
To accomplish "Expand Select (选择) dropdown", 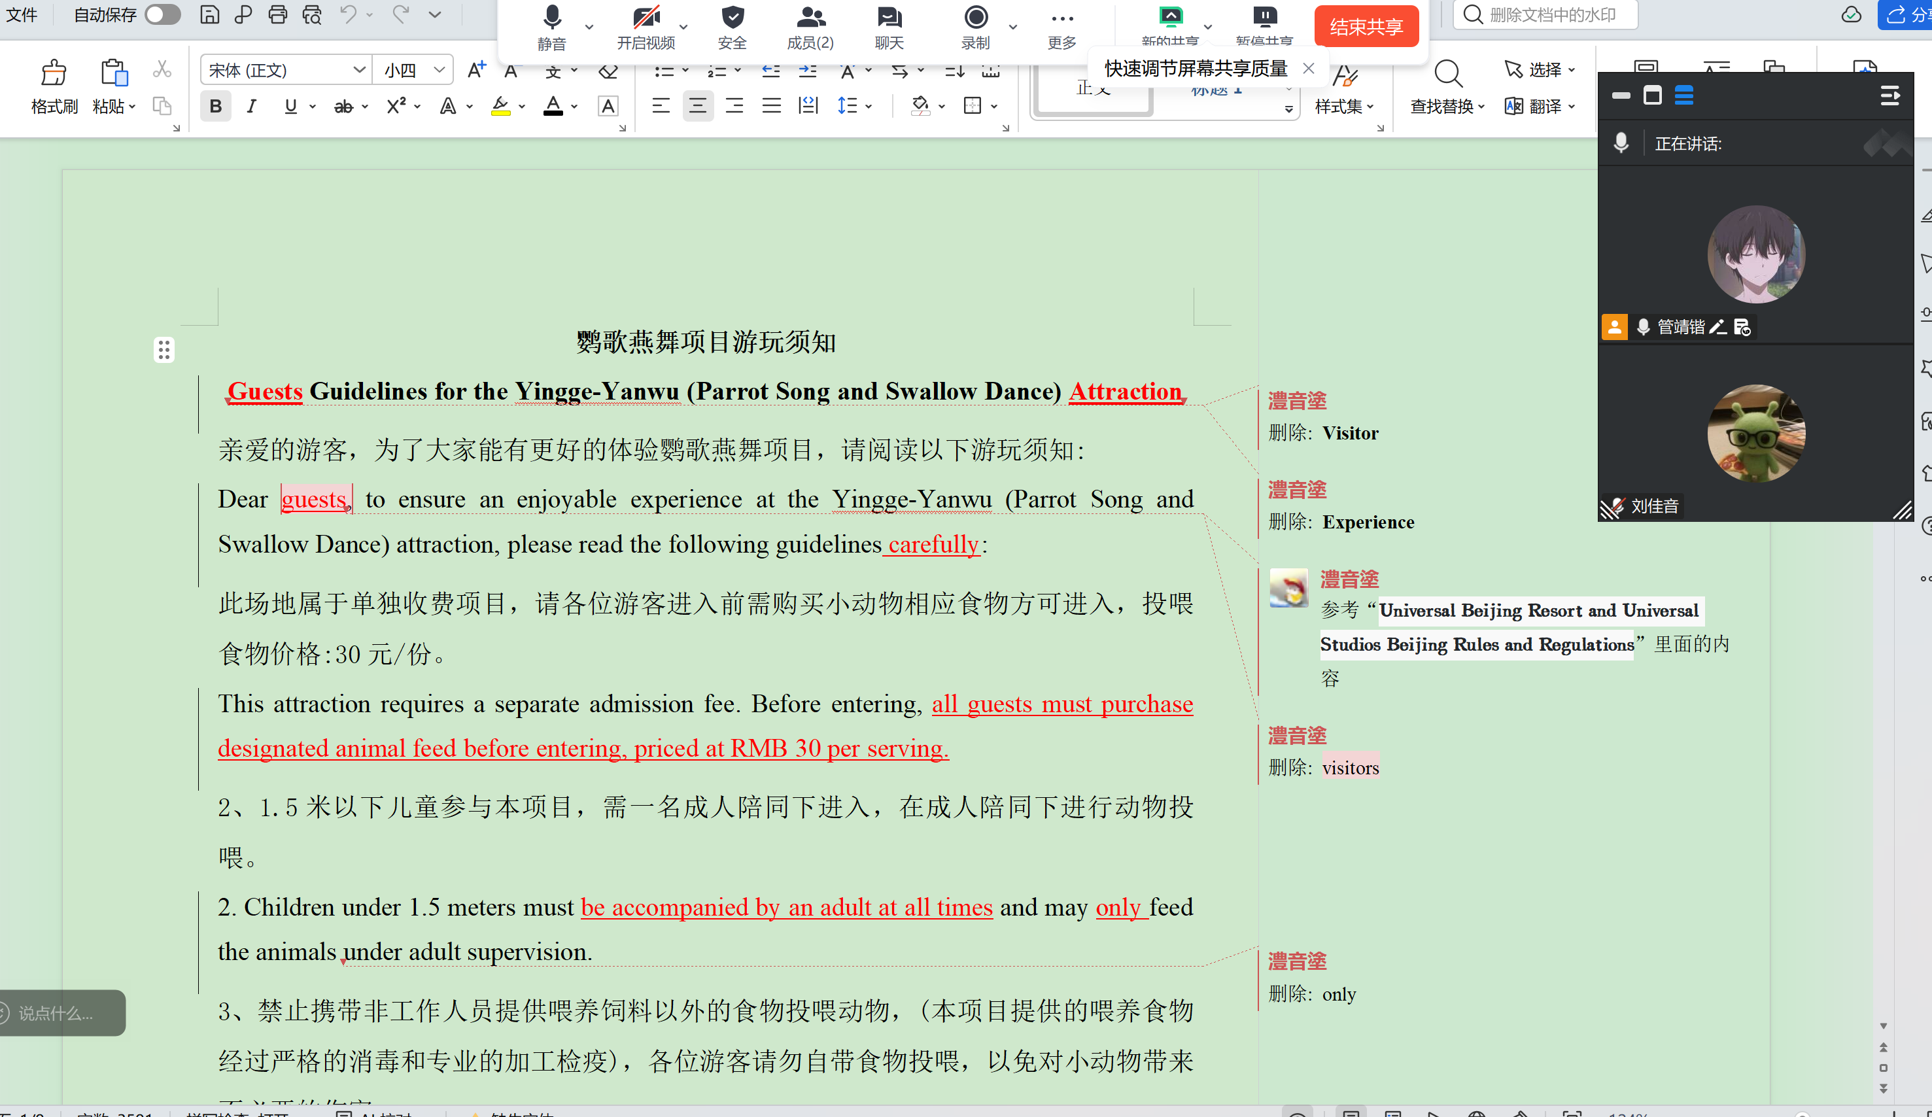I will tap(1572, 70).
